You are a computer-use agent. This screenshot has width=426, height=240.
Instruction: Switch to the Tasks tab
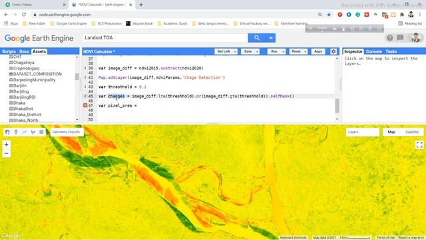pyautogui.click(x=391, y=51)
